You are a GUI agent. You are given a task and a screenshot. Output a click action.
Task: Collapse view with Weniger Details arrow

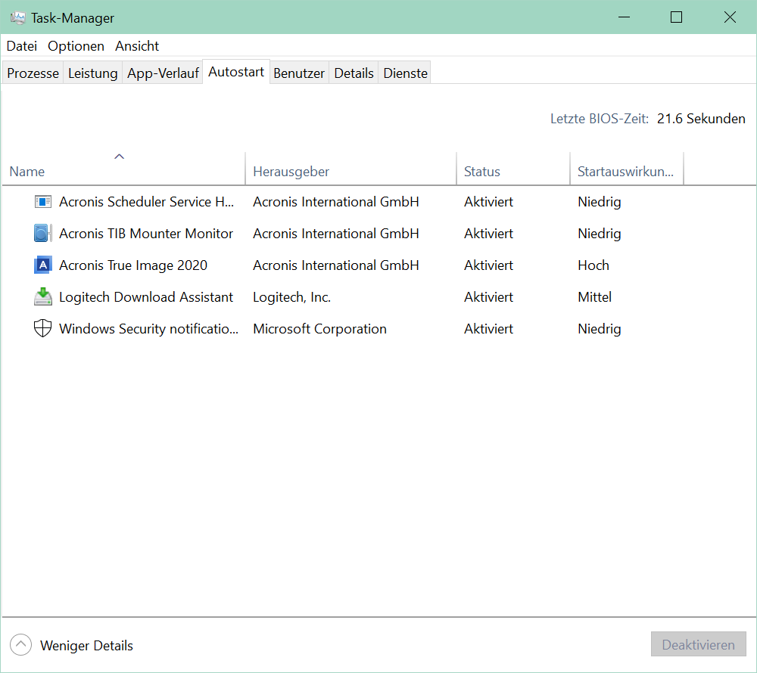20,644
